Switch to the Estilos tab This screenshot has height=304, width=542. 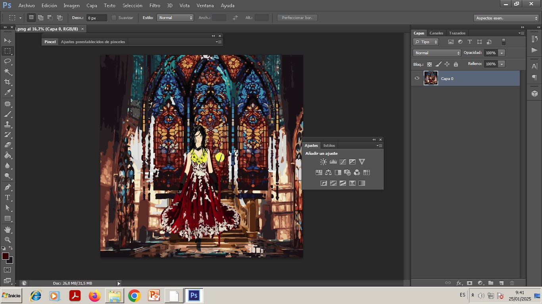click(x=329, y=146)
